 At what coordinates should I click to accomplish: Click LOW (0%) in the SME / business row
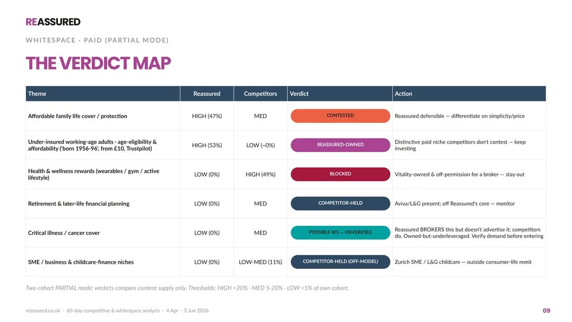point(207,262)
